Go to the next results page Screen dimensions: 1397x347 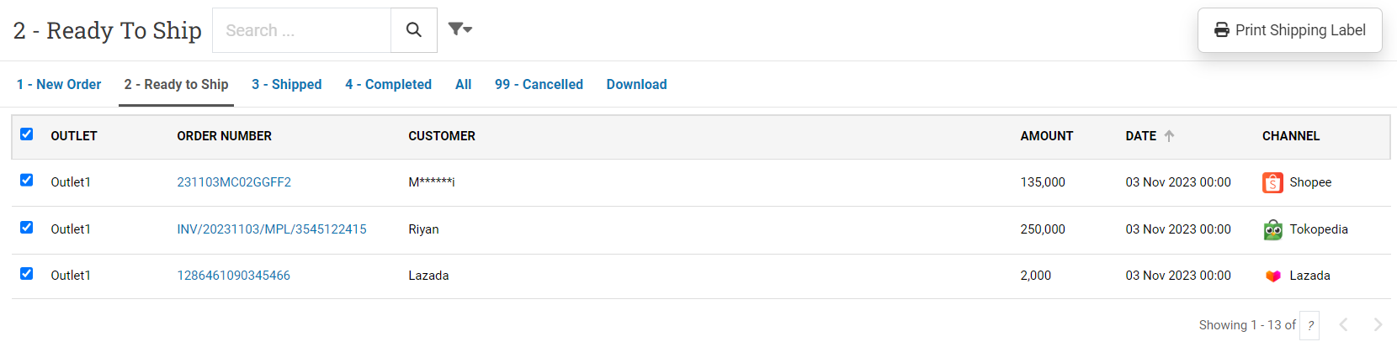(x=1378, y=324)
